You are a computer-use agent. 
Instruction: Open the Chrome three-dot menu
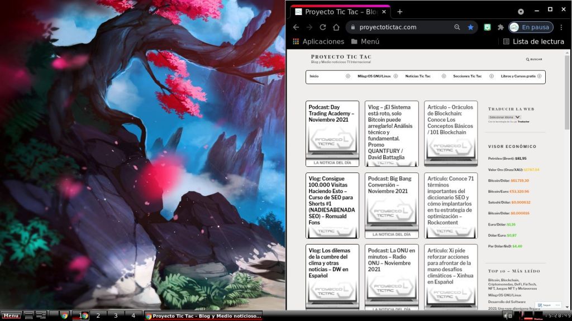[x=561, y=27]
